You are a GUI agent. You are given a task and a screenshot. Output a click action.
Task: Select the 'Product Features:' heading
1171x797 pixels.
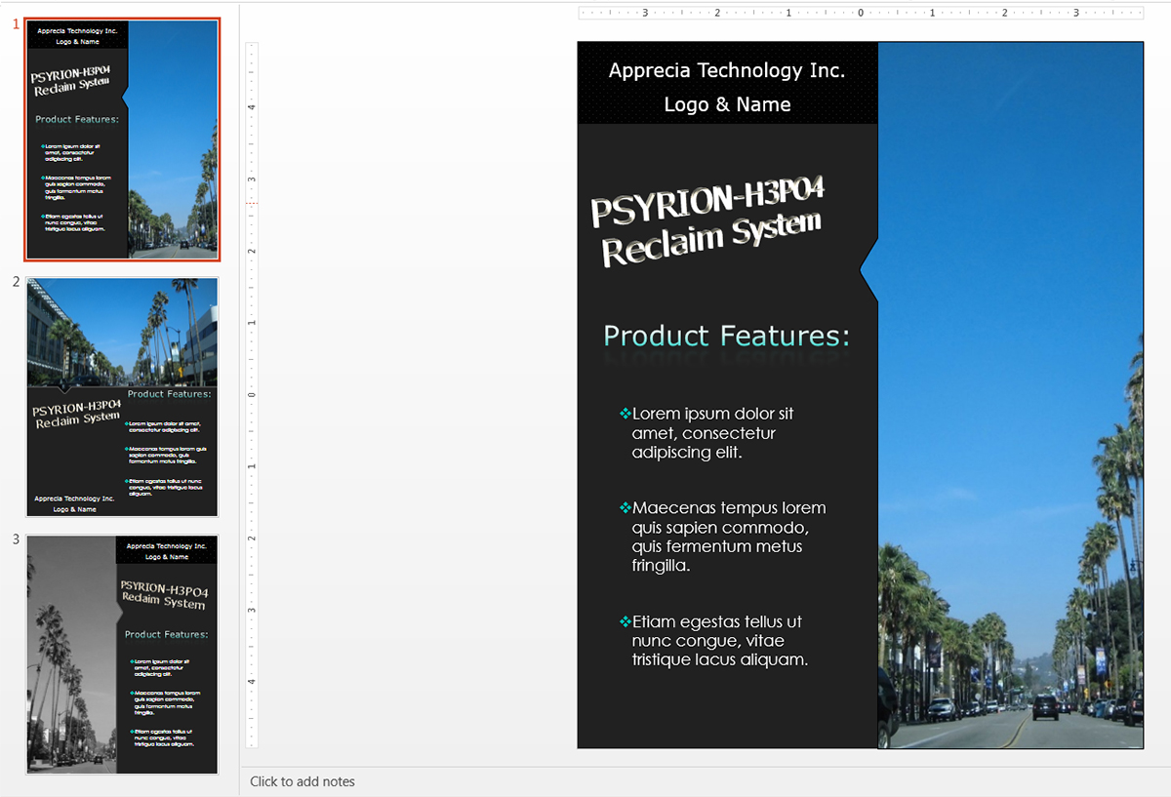tap(727, 336)
